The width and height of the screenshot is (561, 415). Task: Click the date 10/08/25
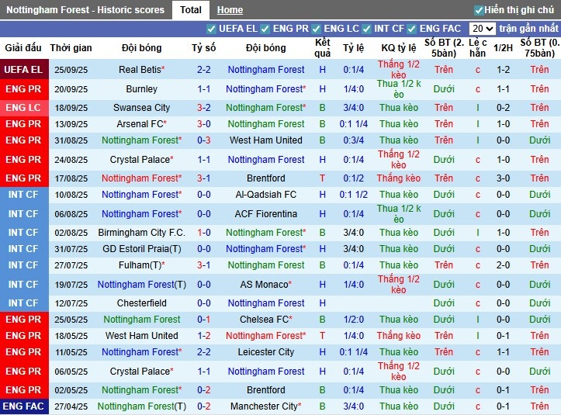[x=71, y=195]
